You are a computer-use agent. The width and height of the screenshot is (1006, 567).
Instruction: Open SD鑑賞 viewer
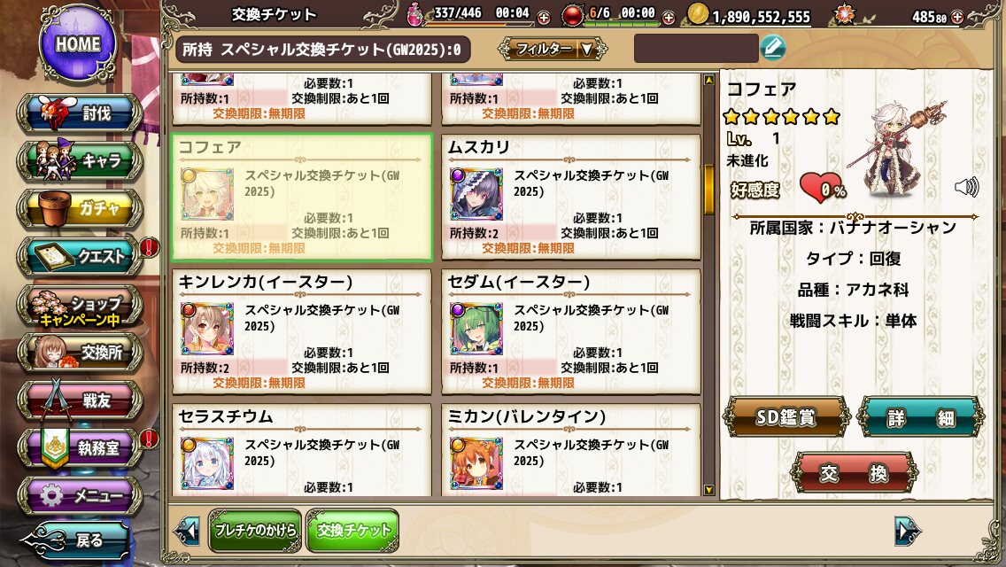coord(786,418)
